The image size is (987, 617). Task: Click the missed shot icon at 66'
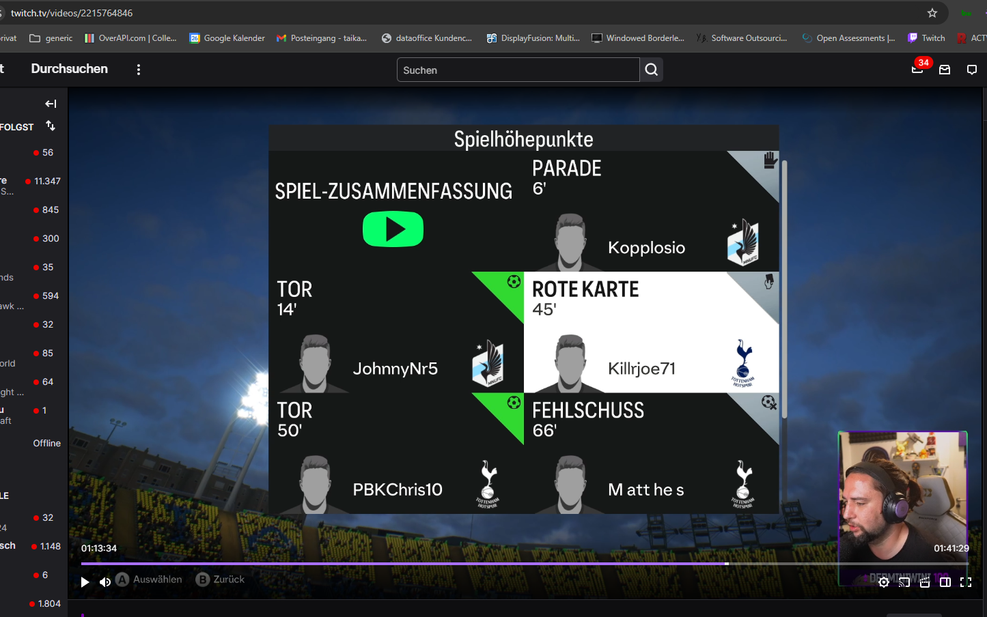(769, 403)
